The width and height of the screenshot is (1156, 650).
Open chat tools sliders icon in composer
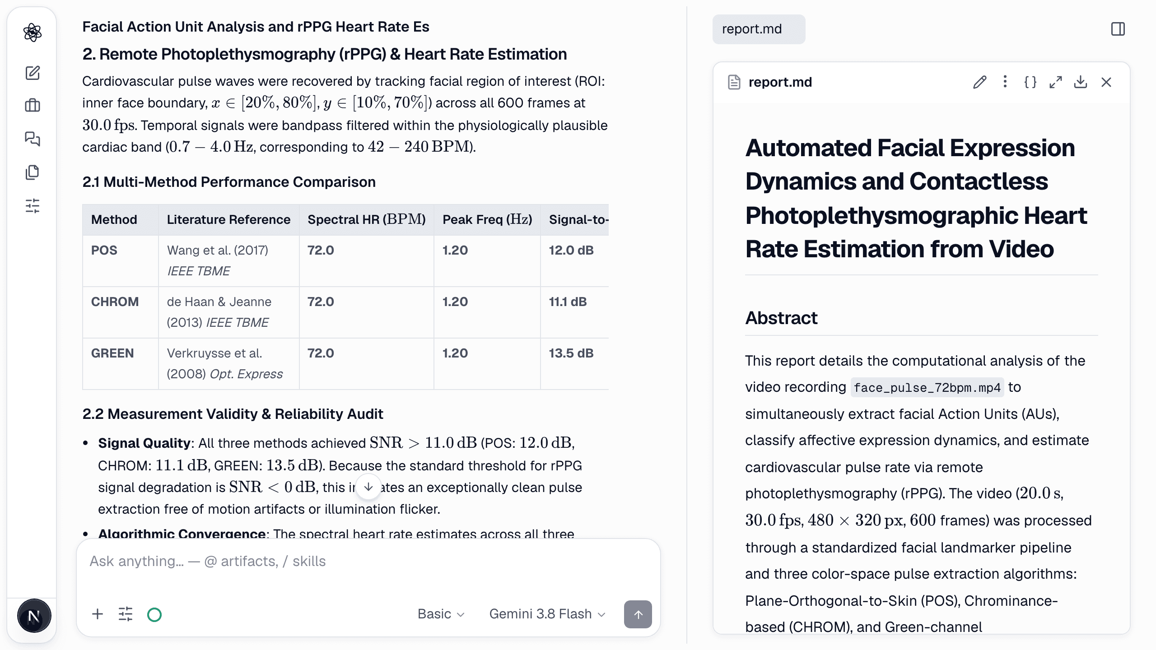pyautogui.click(x=126, y=614)
